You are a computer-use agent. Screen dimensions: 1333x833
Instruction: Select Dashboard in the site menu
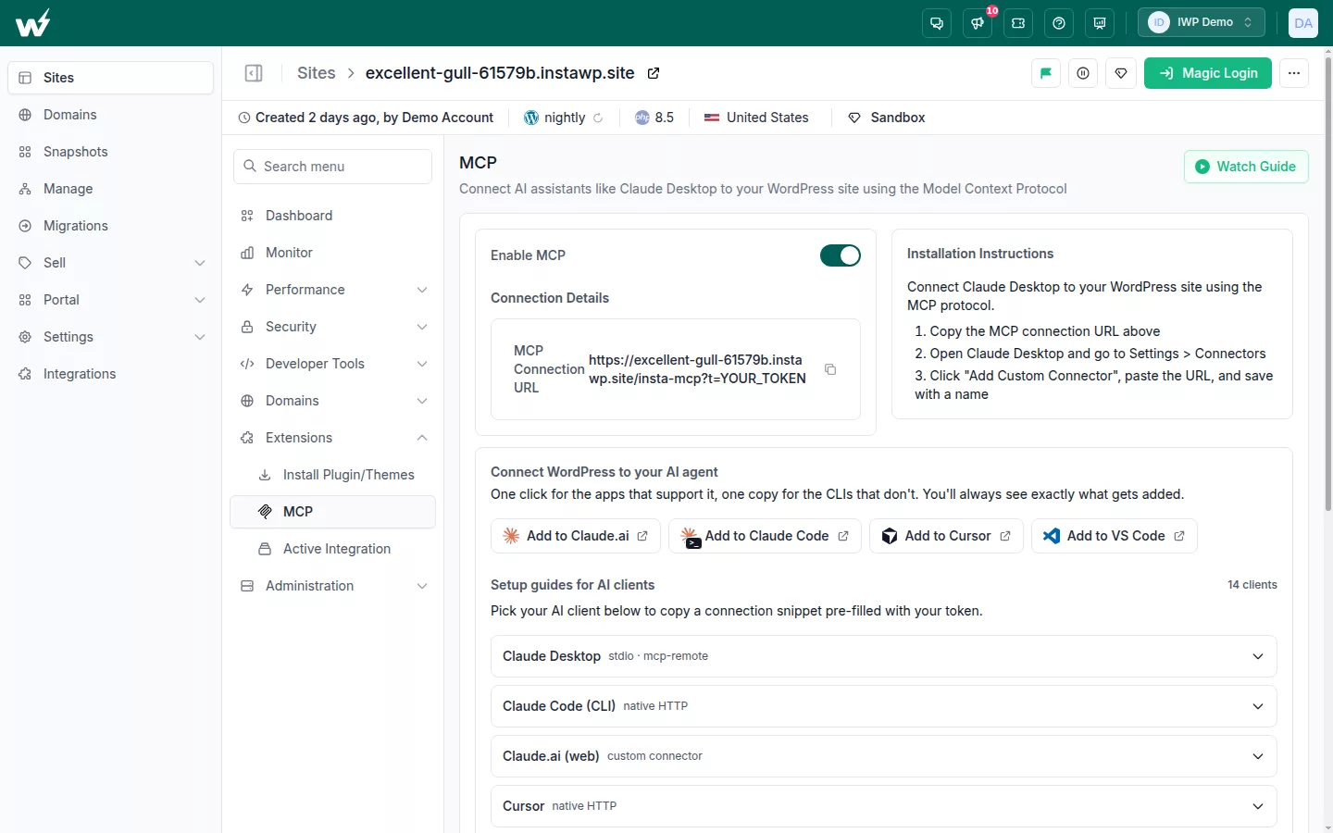(x=333, y=216)
